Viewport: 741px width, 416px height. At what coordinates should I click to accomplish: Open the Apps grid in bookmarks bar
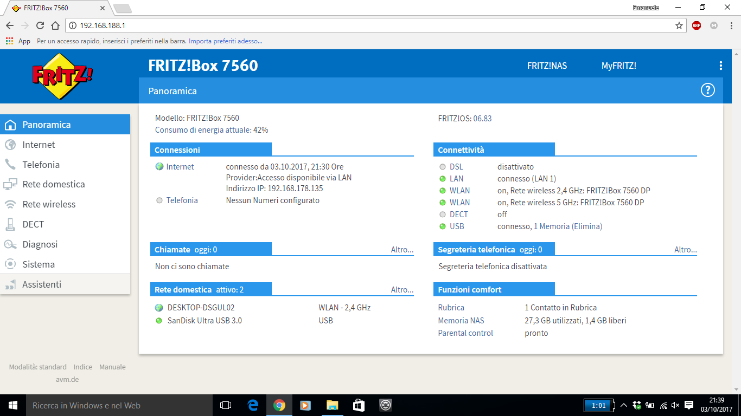point(9,41)
